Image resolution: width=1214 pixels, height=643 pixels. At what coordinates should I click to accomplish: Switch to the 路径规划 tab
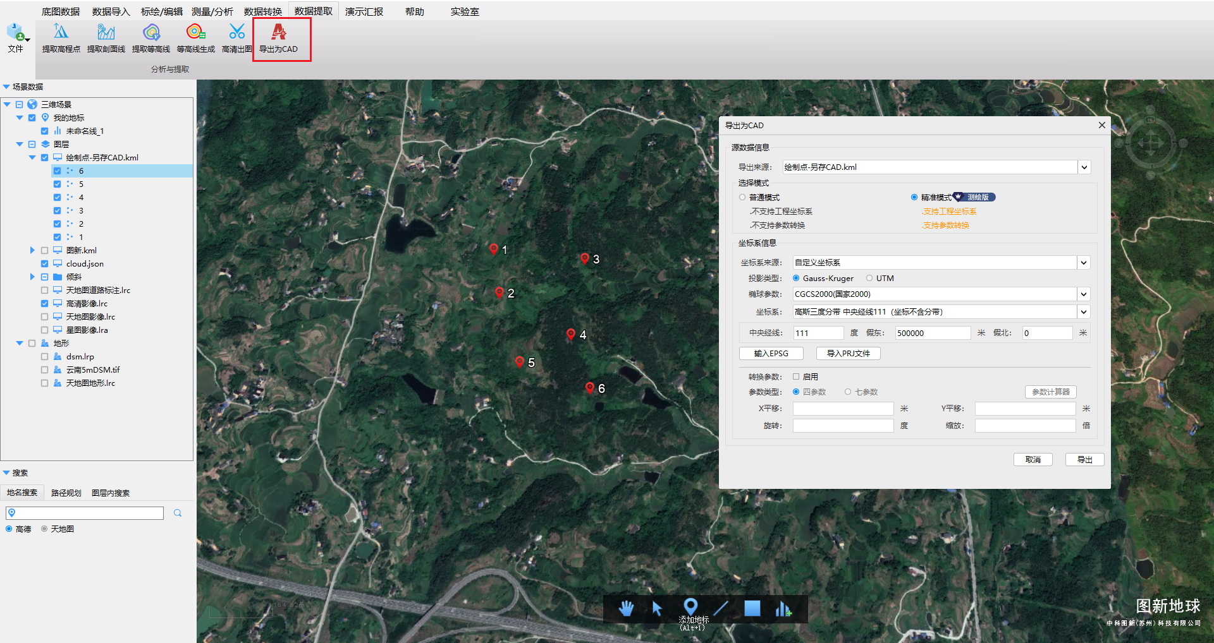pos(66,493)
